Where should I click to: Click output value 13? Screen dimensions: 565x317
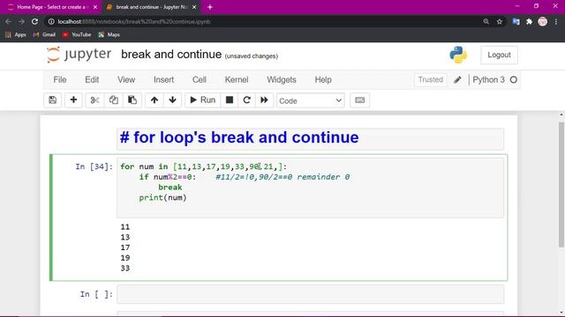coord(125,237)
